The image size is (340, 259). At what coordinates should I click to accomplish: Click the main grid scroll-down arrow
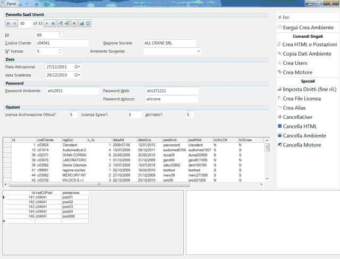click(267, 179)
